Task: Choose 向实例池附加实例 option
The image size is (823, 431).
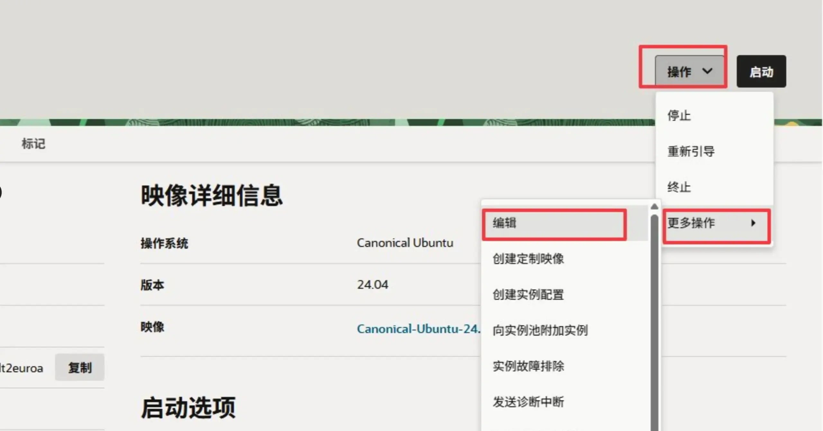Action: click(x=565, y=330)
